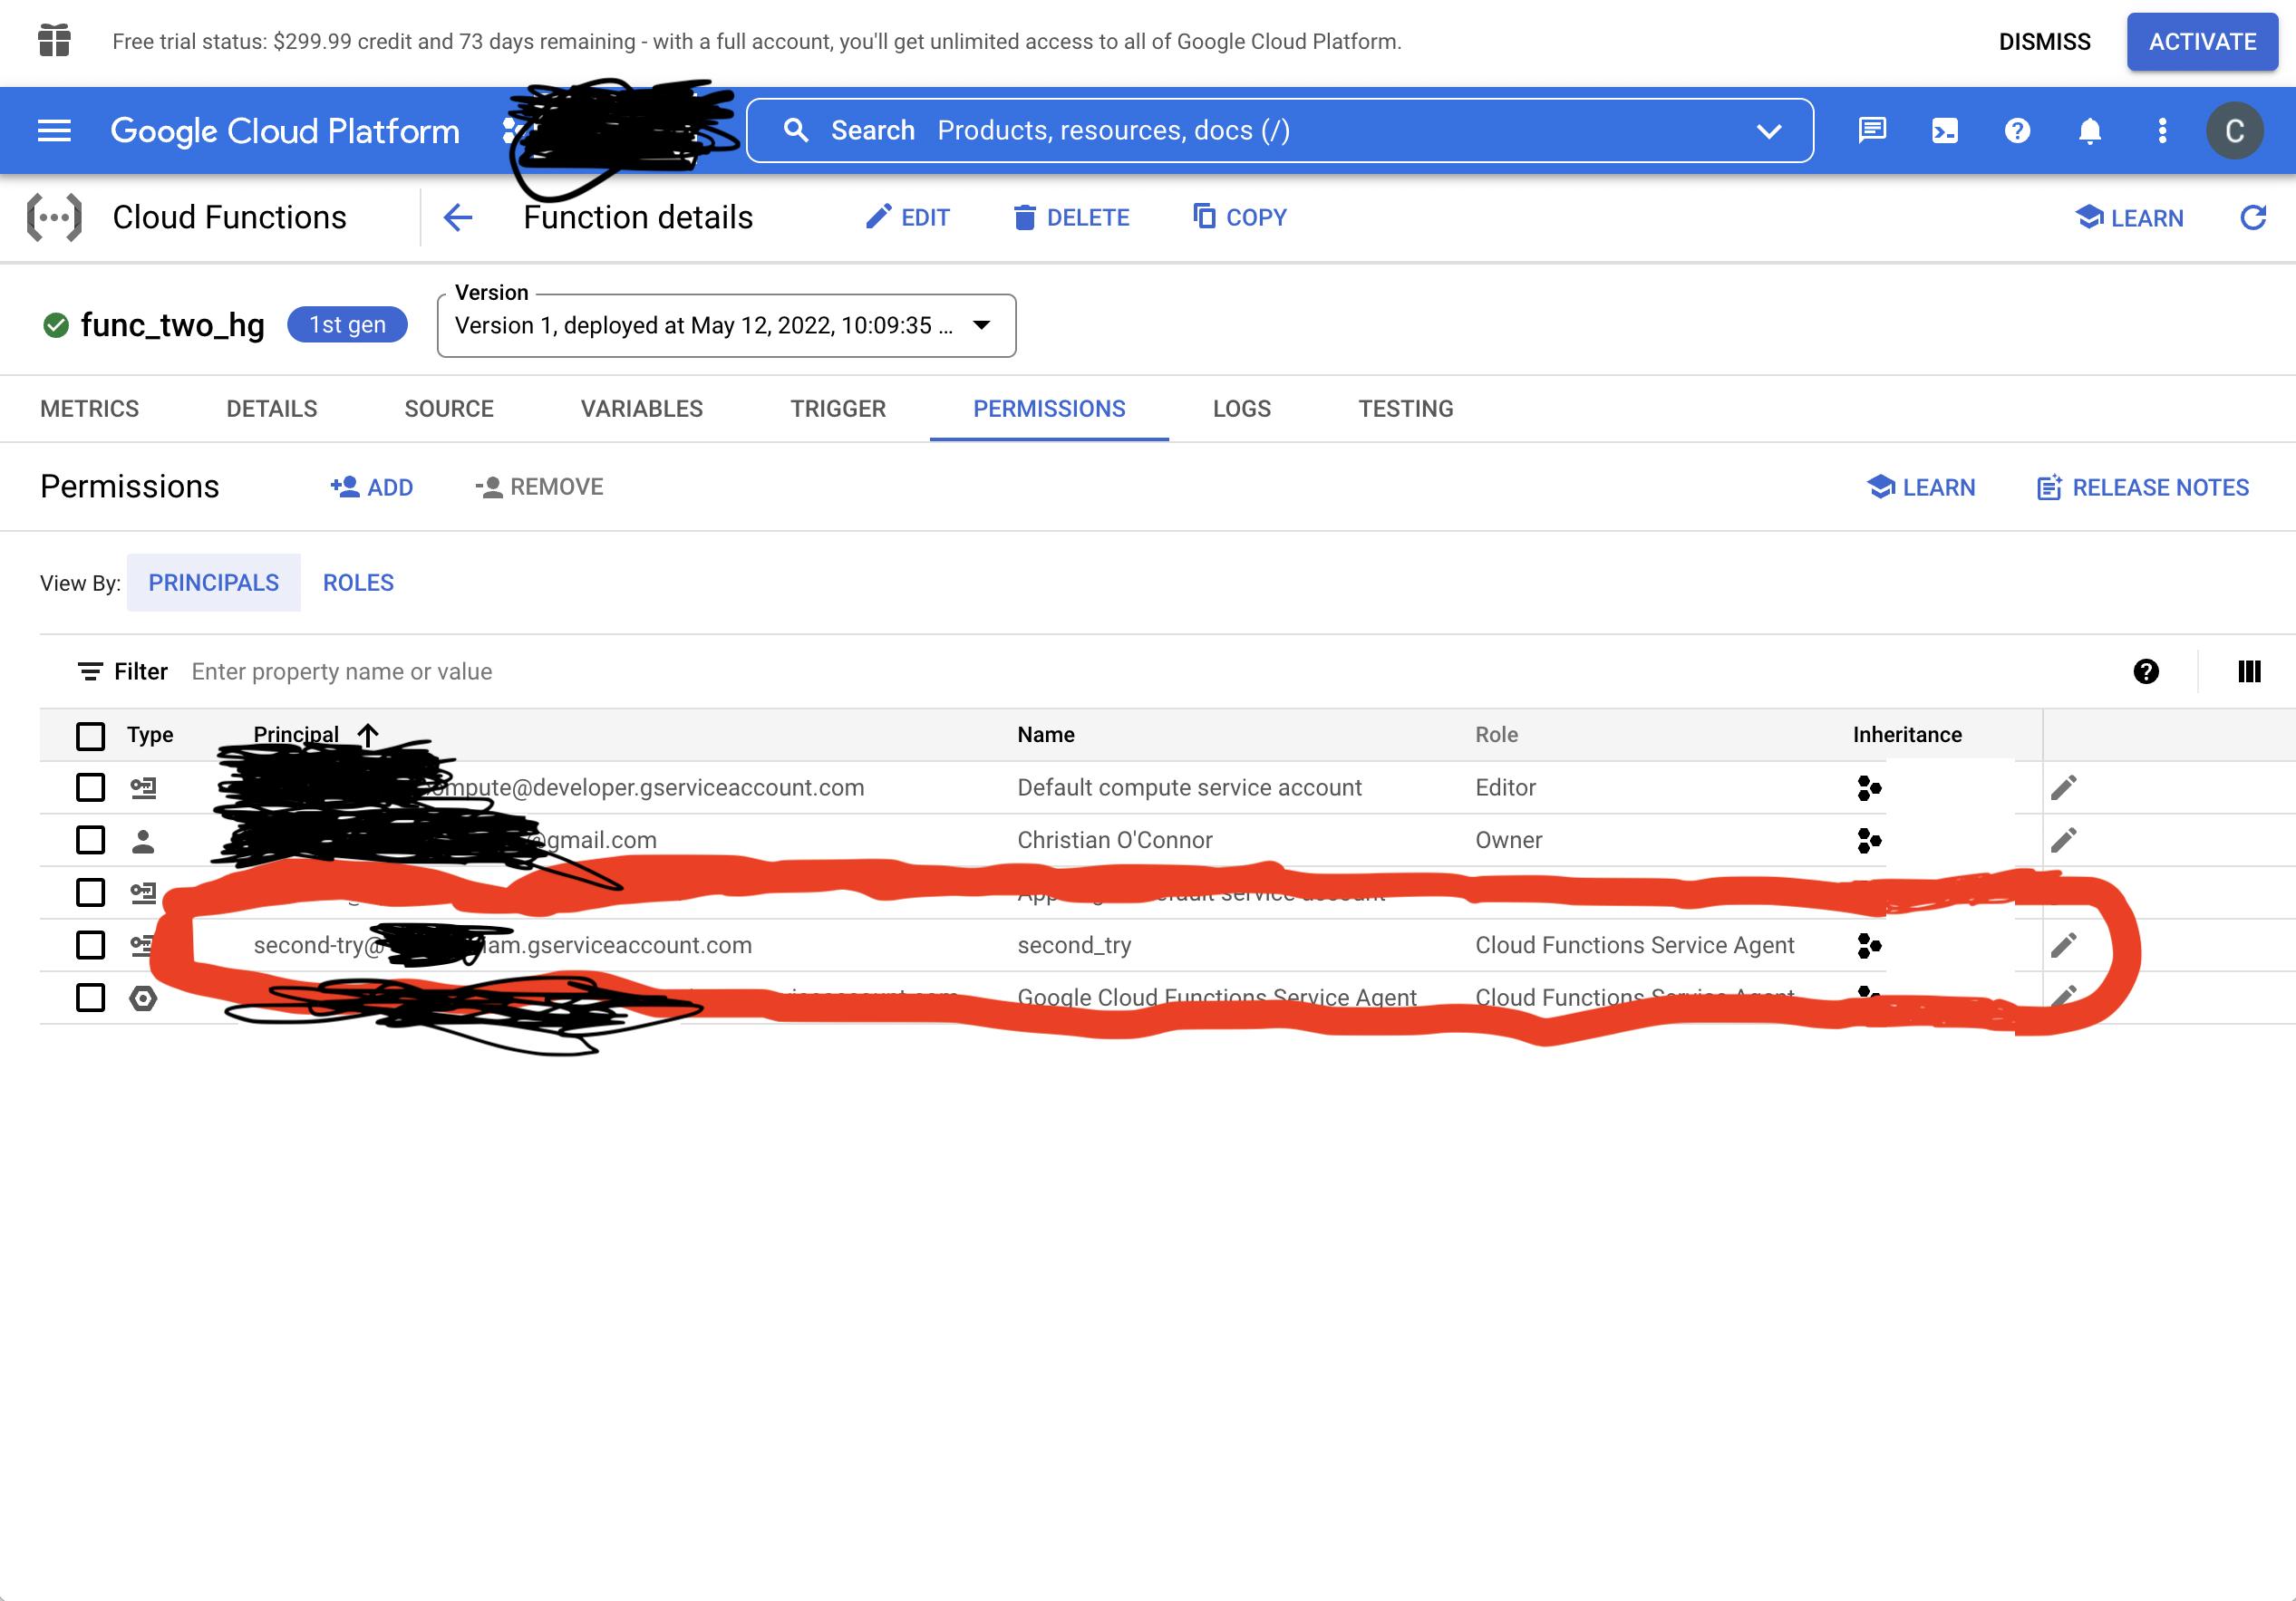Click inheritance icon in Editor row
This screenshot has height=1601, width=2296.
[x=1869, y=787]
